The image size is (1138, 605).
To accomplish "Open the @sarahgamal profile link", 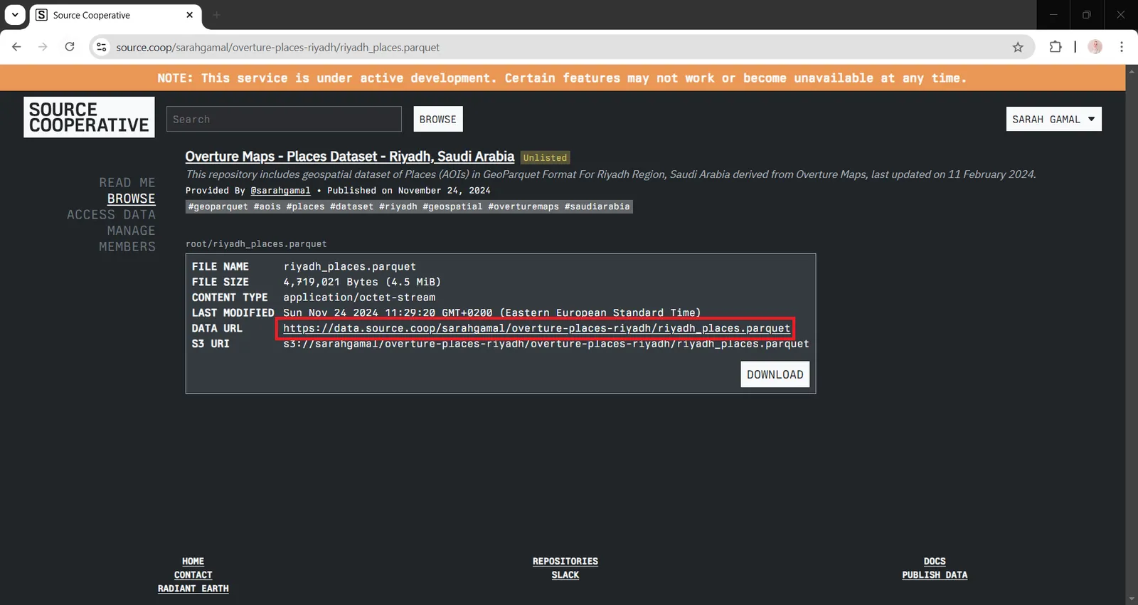I will click(280, 191).
